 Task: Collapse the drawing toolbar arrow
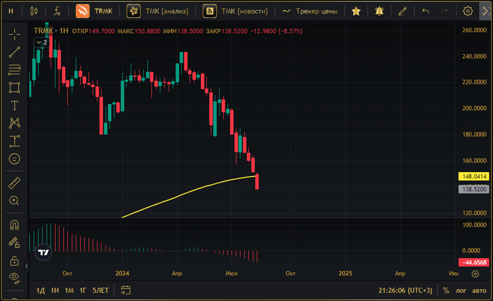[x=26, y=266]
